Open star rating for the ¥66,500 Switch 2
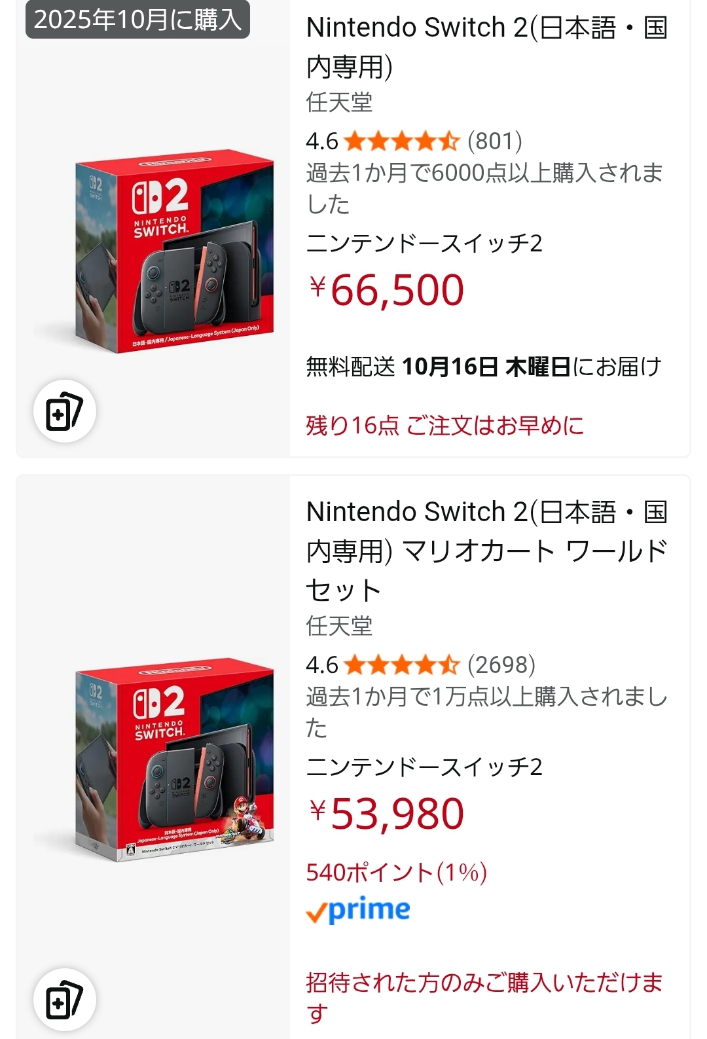 click(401, 141)
